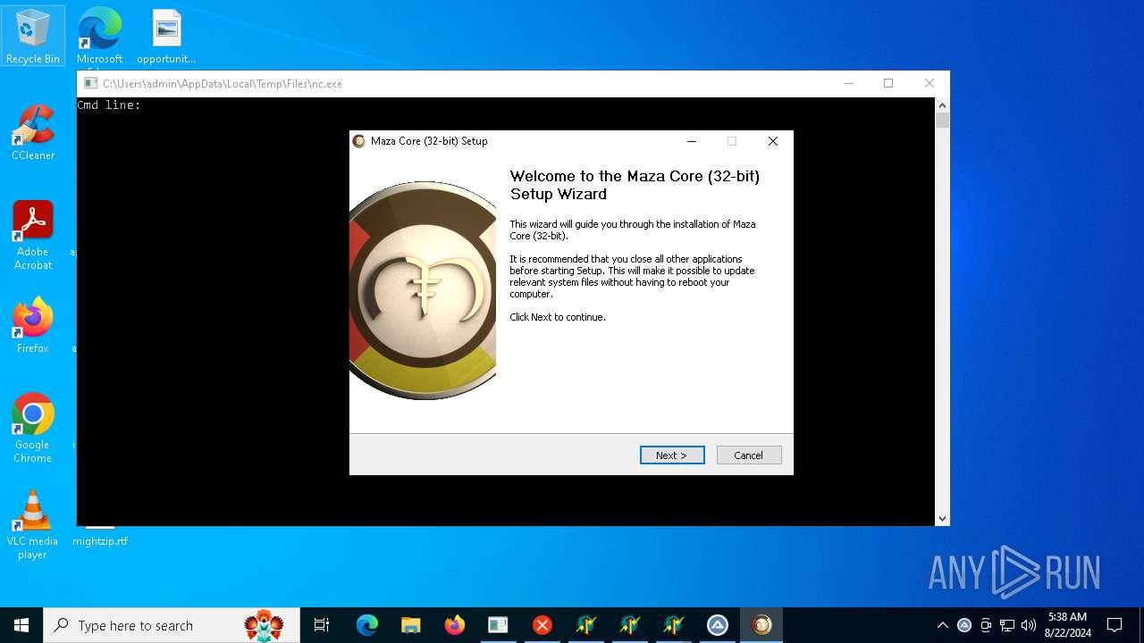Switch to the nc.exe console taskbar button
This screenshot has width=1144, height=643.
[x=498, y=625]
